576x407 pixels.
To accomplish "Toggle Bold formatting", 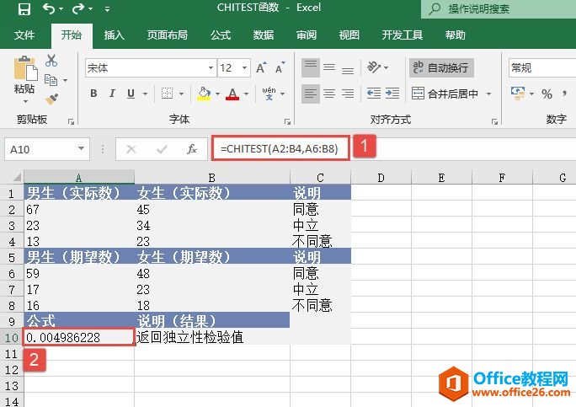I will [93, 94].
